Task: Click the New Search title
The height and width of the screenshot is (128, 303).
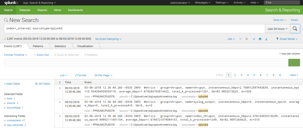Action: [24, 20]
